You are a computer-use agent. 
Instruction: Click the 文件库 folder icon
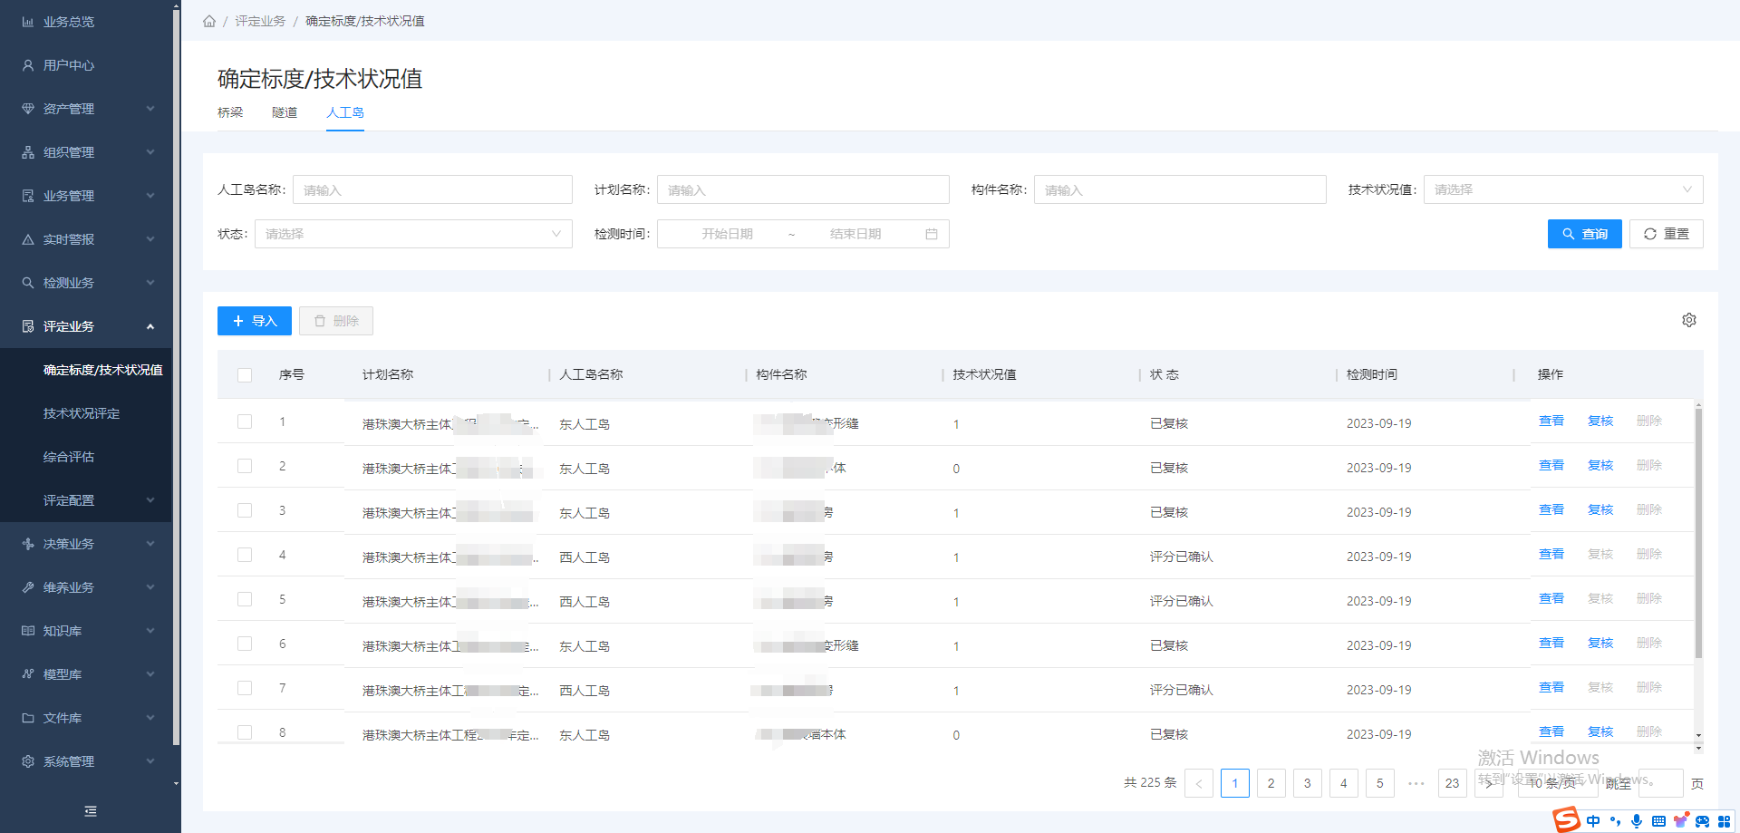tap(28, 718)
